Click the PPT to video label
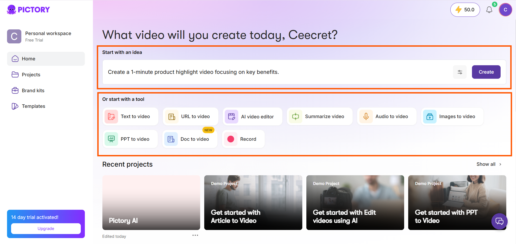This screenshot has height=244, width=516. [x=135, y=139]
